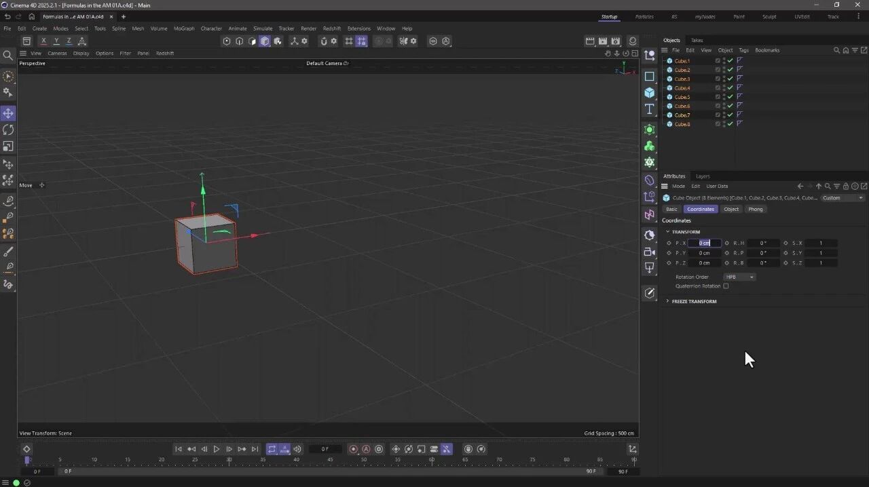Click the Text spline tool icon
Image resolution: width=869 pixels, height=487 pixels.
tap(650, 109)
